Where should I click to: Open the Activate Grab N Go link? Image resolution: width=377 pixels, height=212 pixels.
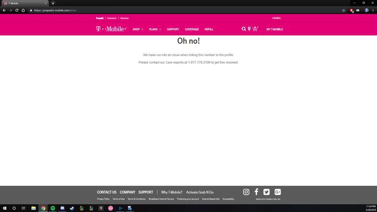pyautogui.click(x=200, y=192)
